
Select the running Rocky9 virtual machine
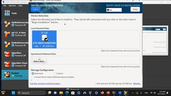[15, 75]
